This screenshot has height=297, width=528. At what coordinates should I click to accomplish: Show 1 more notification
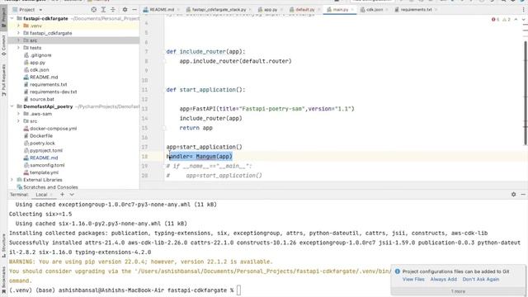(x=459, y=291)
